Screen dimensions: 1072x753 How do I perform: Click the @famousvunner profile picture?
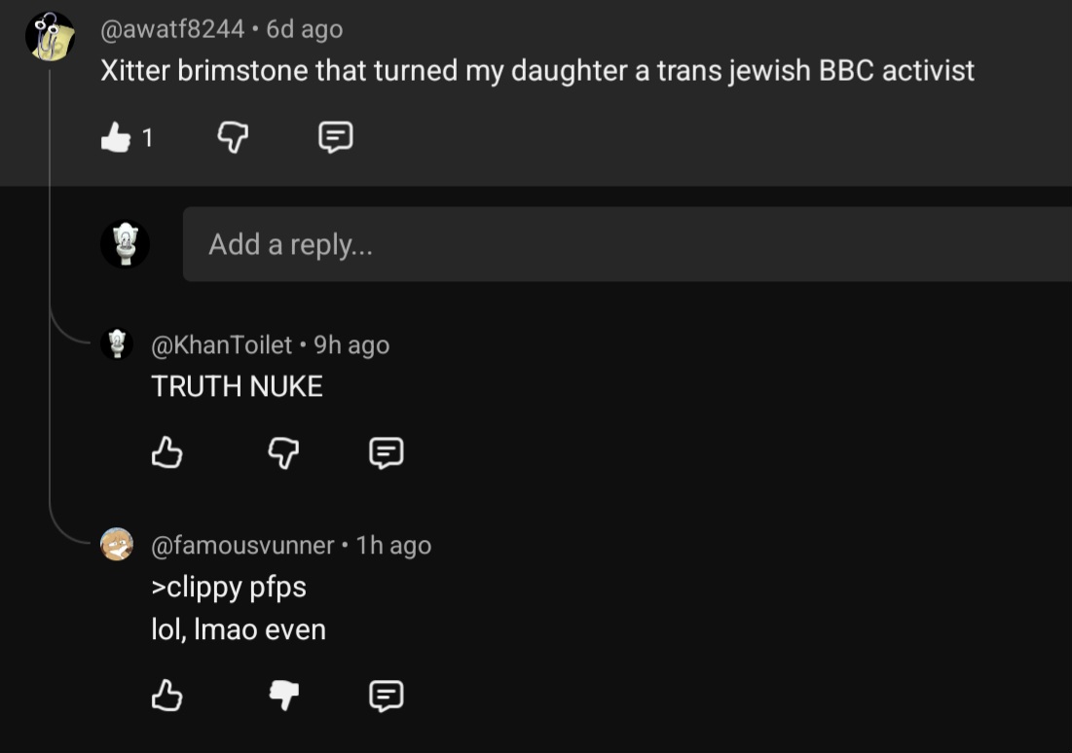118,545
